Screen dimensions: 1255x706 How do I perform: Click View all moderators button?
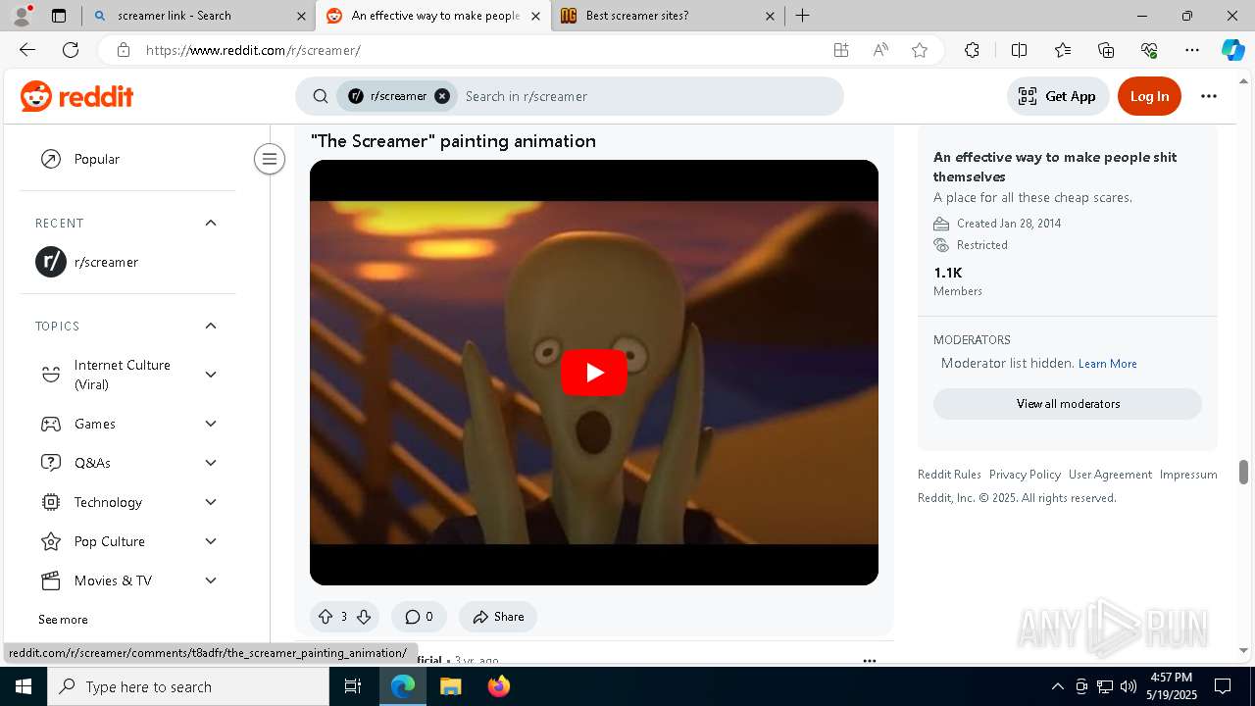tap(1068, 404)
